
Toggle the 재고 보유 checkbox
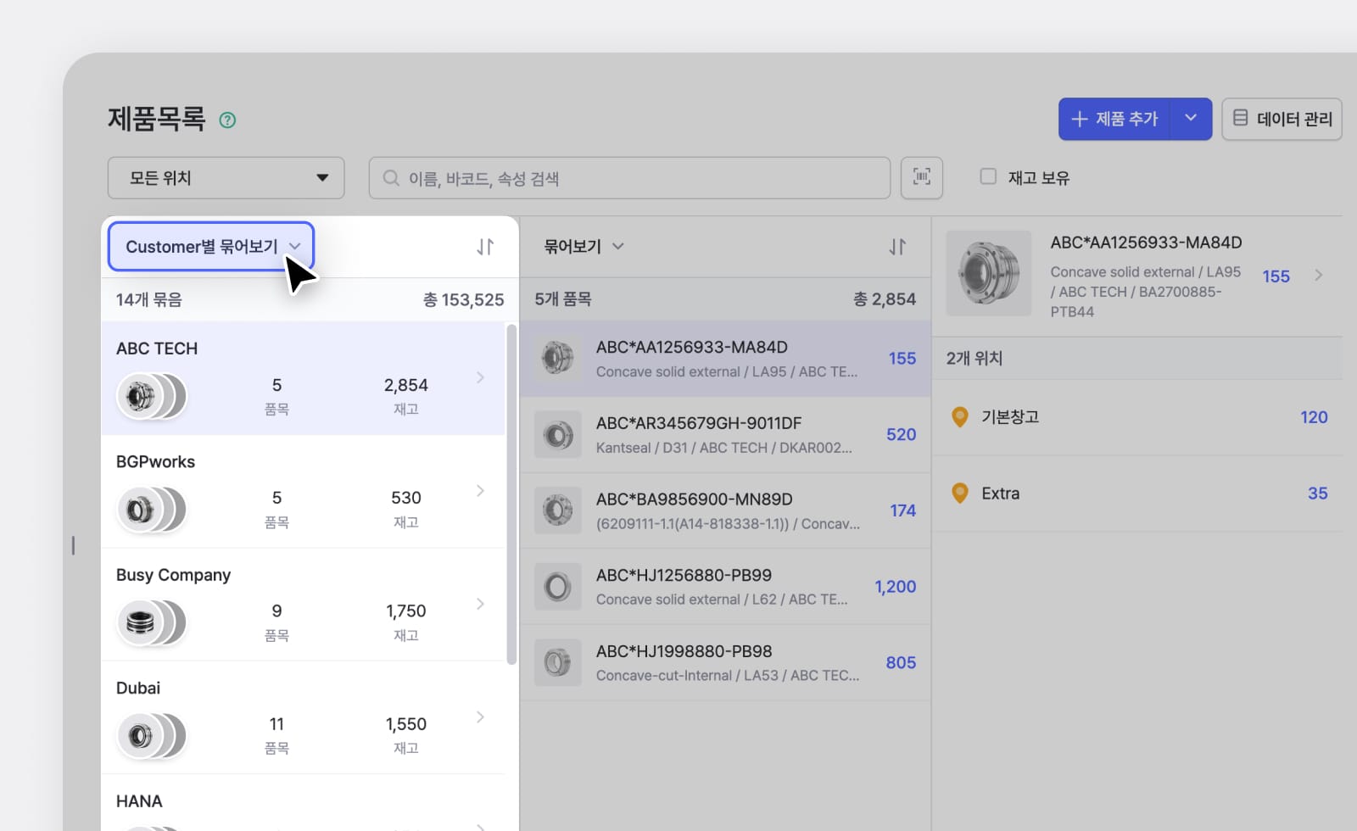tap(988, 176)
